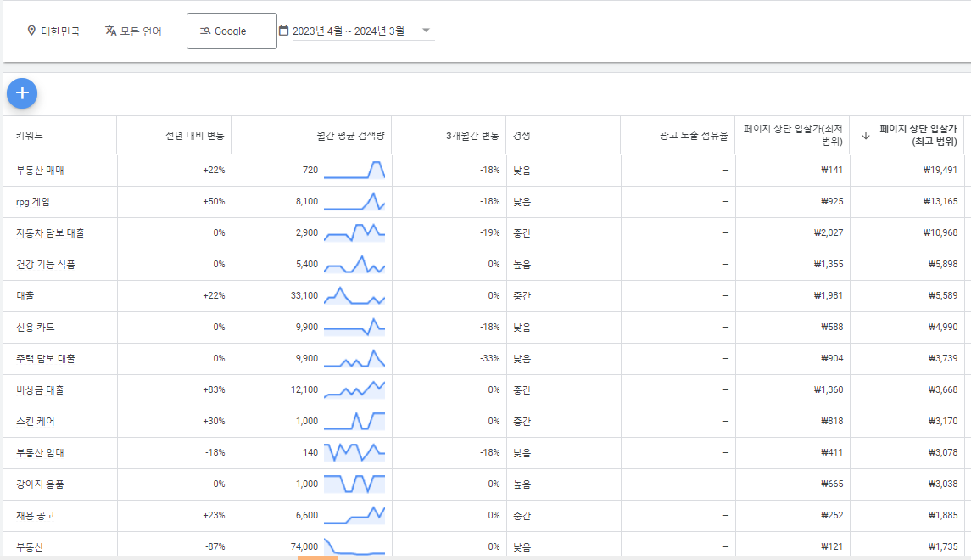Click the location pin icon for 대한민국
Image resolution: width=971 pixels, height=560 pixels.
click(x=32, y=31)
